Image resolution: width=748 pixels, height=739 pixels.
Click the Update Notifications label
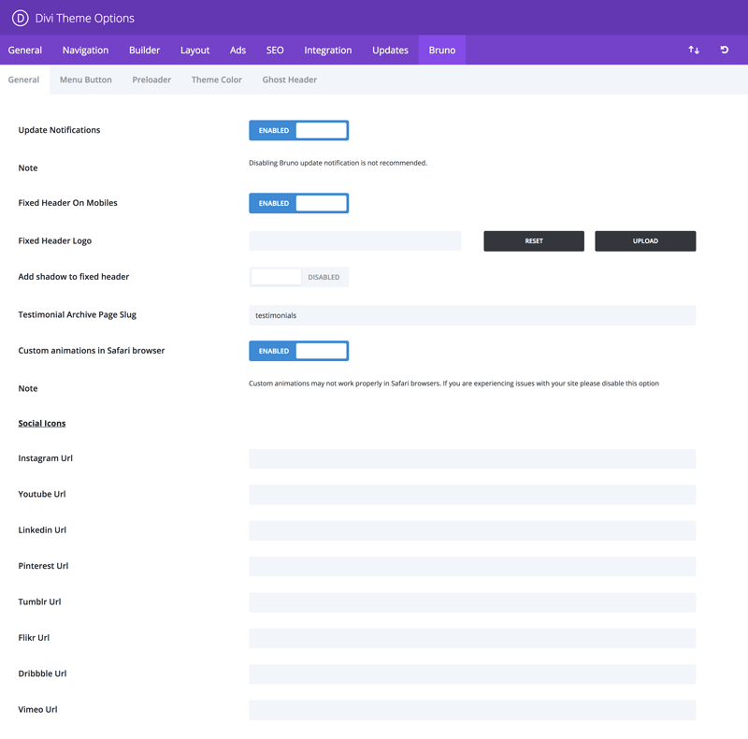(59, 130)
